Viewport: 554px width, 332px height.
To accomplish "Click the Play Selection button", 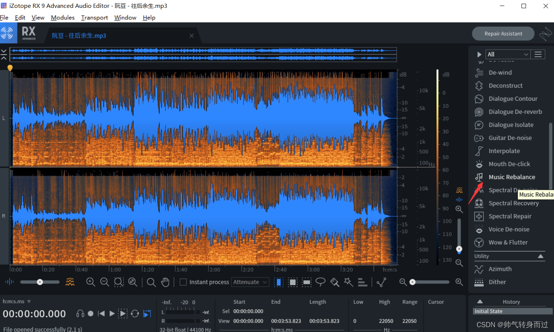I will pyautogui.click(x=123, y=314).
